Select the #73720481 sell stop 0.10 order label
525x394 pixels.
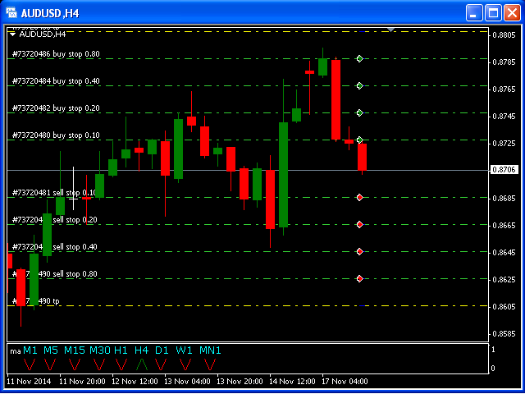point(54,193)
